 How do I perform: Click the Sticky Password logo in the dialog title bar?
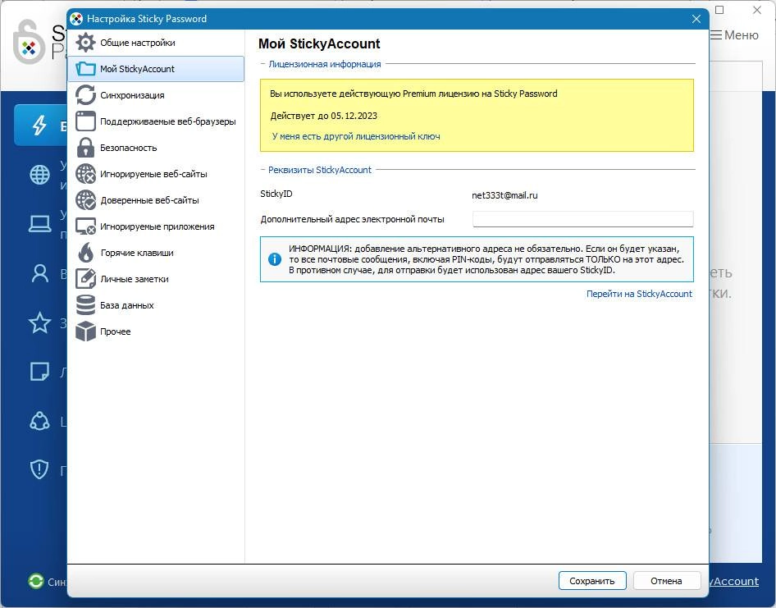[76, 19]
